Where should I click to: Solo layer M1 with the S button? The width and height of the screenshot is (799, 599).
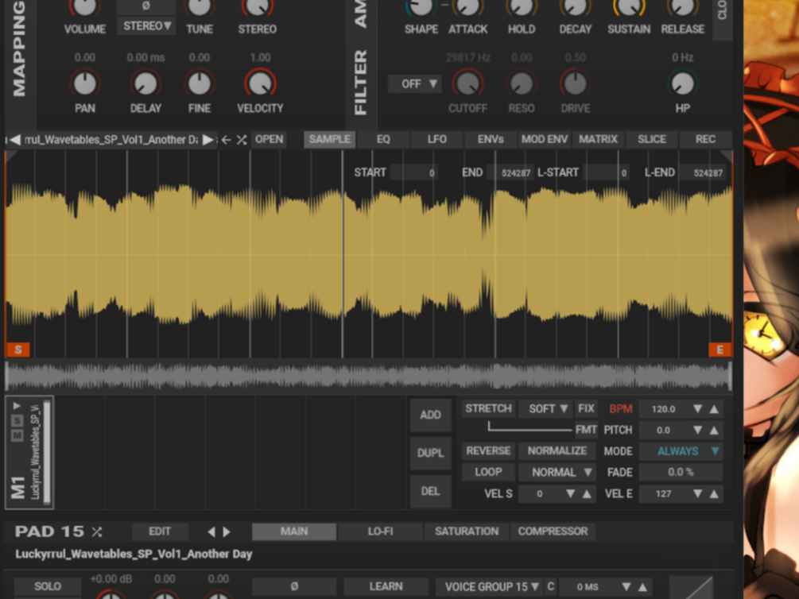17,421
